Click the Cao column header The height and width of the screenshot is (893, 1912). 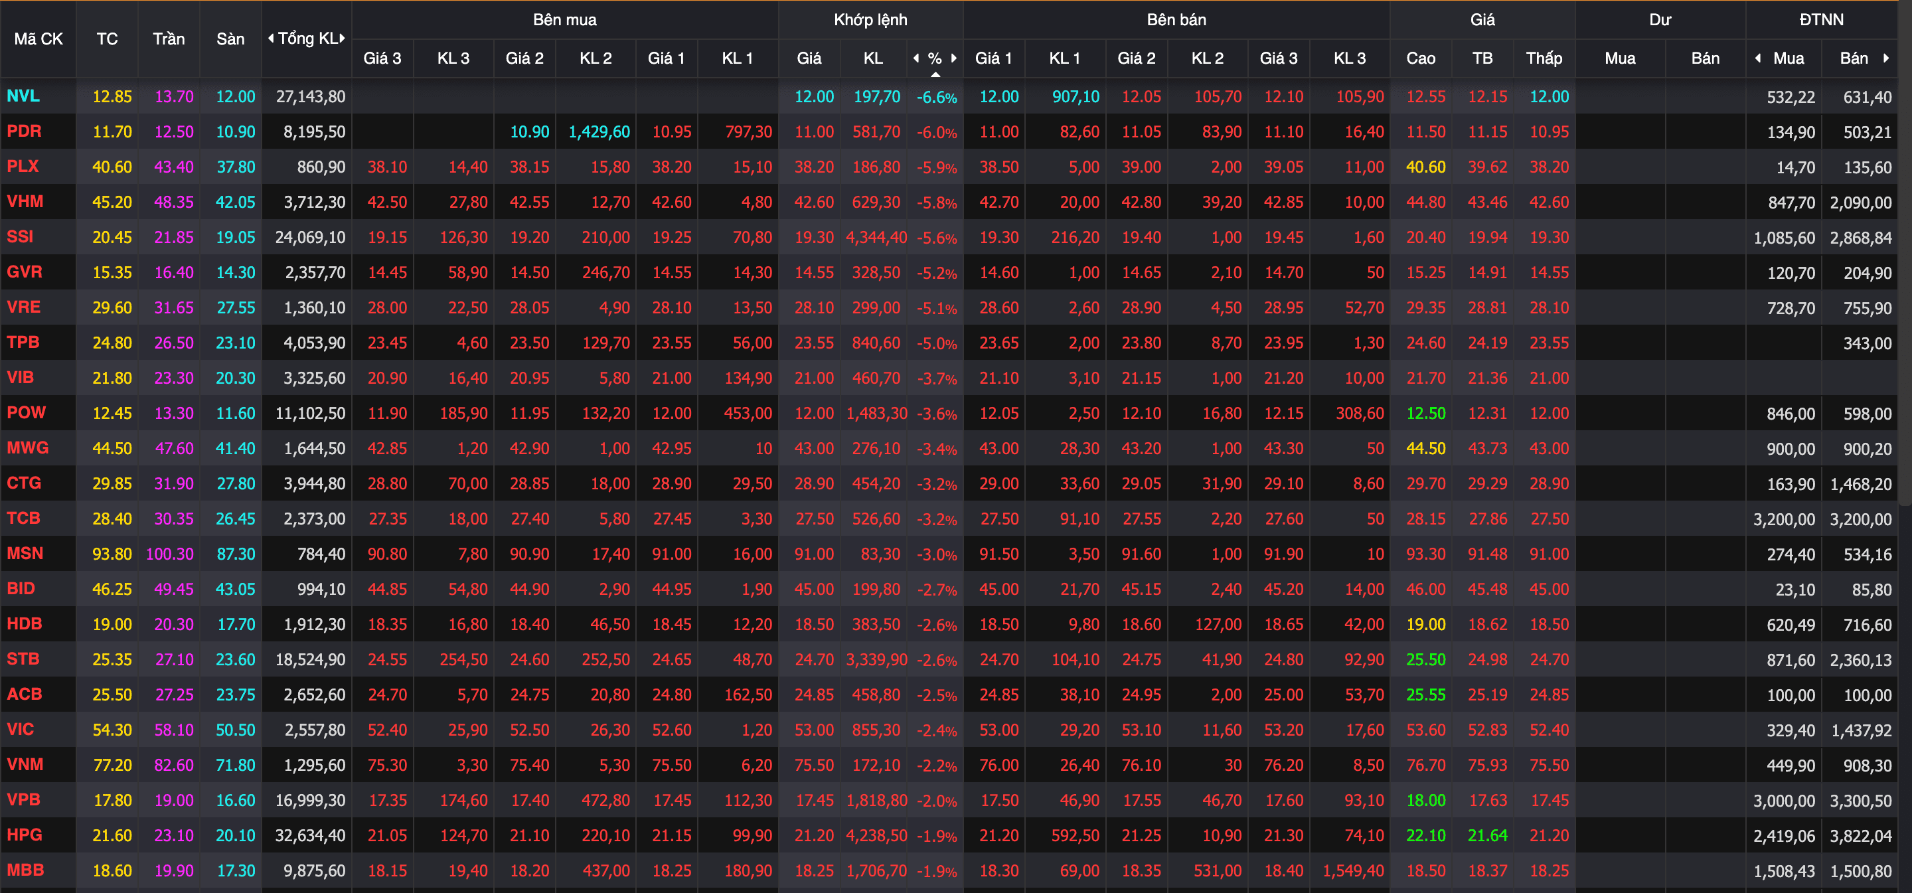point(1421,58)
